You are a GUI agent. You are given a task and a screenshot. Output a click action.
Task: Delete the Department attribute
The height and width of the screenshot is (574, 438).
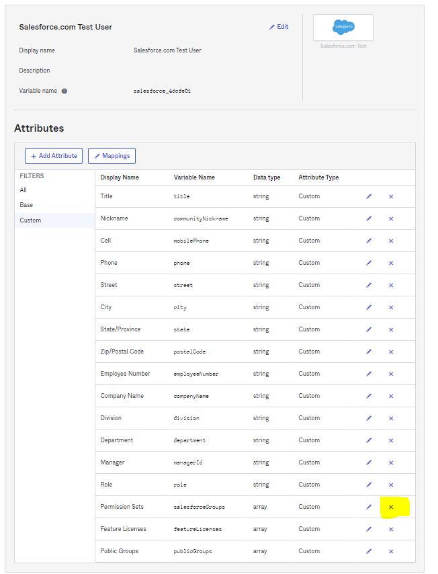(x=391, y=440)
